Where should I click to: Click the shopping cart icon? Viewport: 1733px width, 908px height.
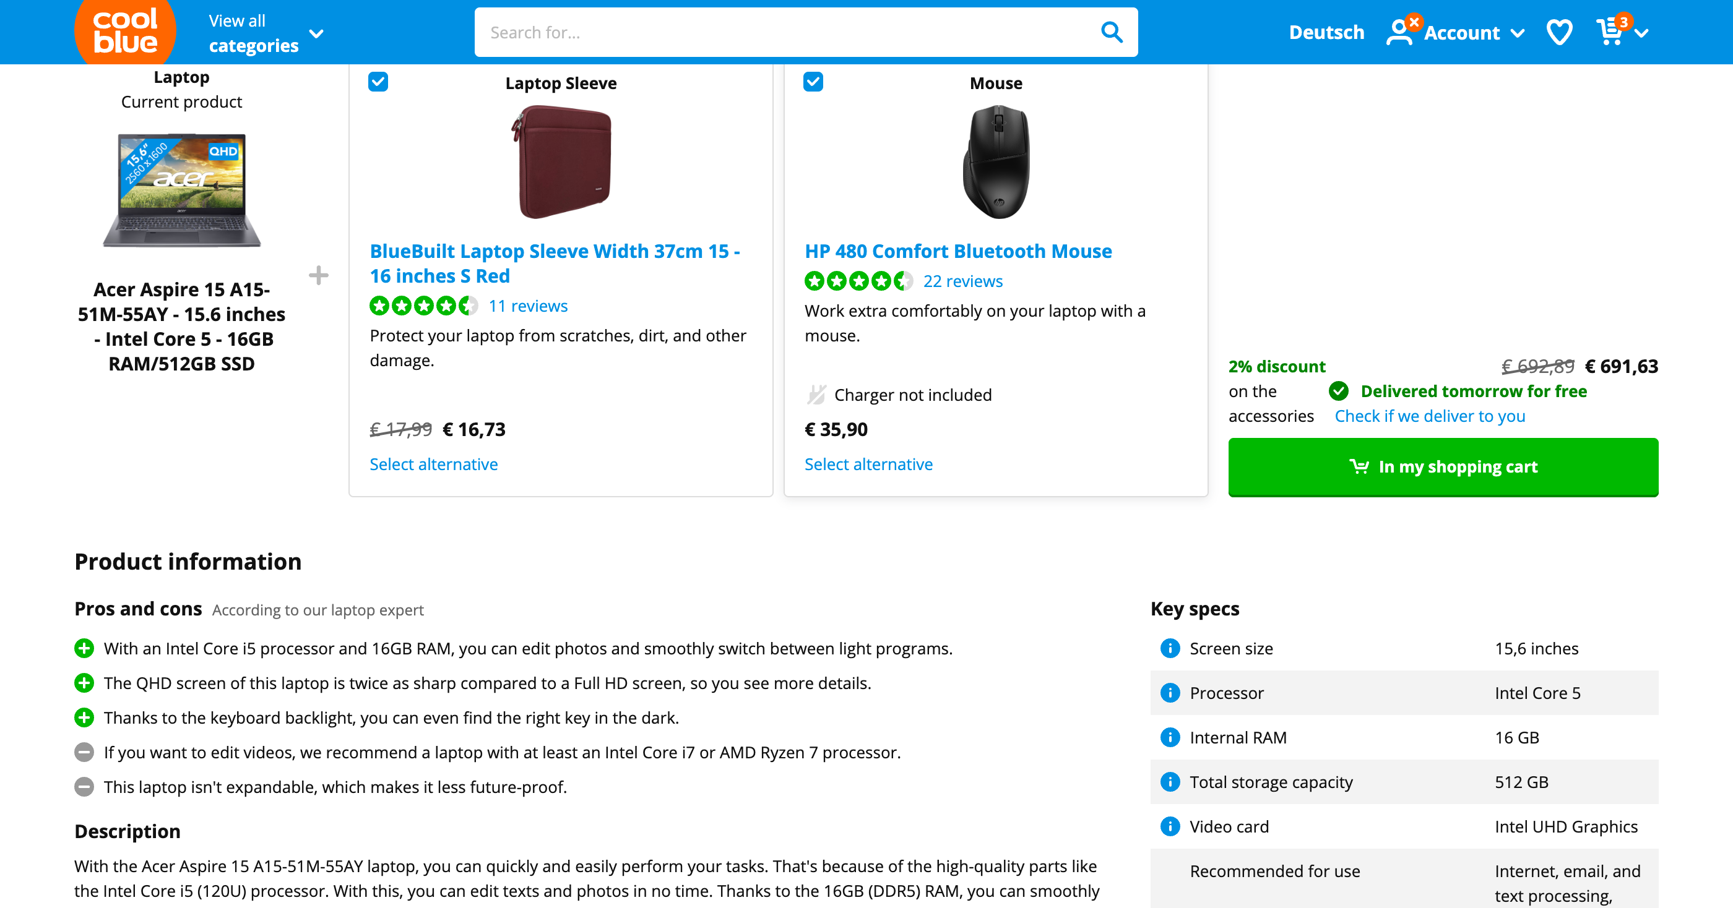pos(1612,32)
